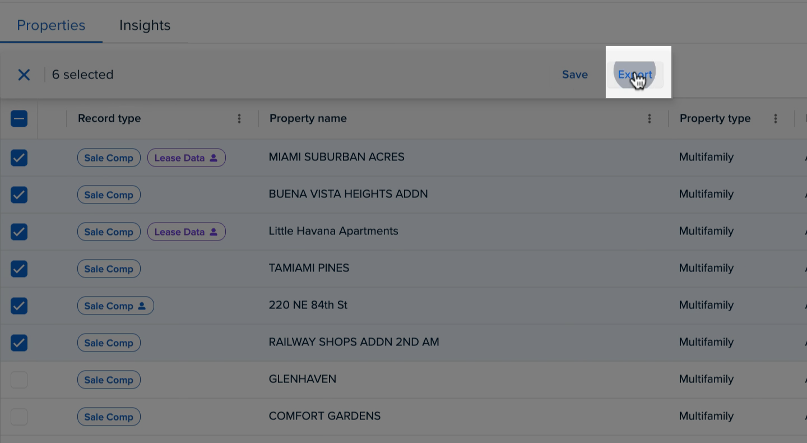This screenshot has height=443, width=807.
Task: Open the BUENA VISTA HEIGHTS ADDN property
Action: point(348,194)
